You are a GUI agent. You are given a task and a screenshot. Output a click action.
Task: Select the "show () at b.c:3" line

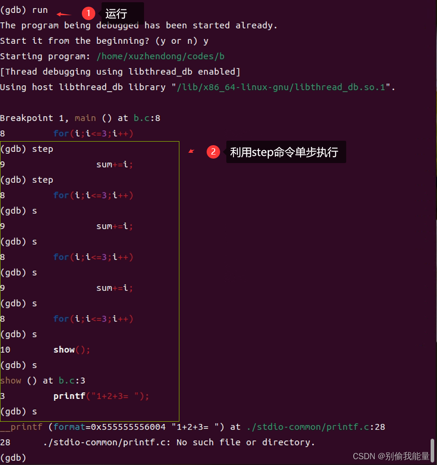43,381
